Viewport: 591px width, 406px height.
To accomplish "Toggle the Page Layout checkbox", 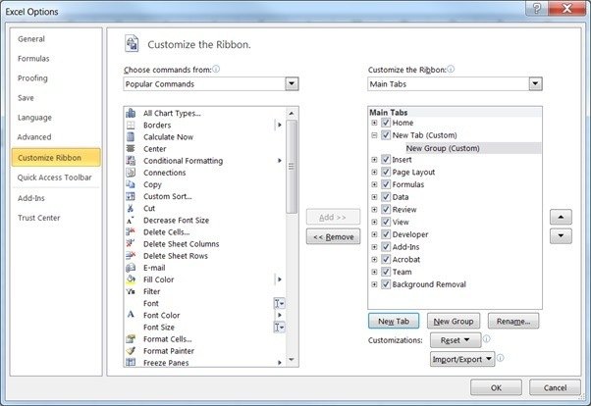I will 386,173.
